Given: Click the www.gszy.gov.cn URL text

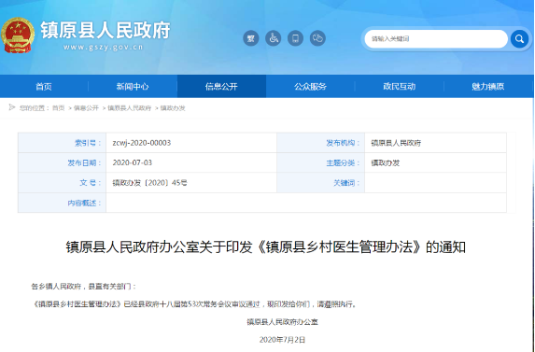Looking at the screenshot, I should [x=104, y=47].
